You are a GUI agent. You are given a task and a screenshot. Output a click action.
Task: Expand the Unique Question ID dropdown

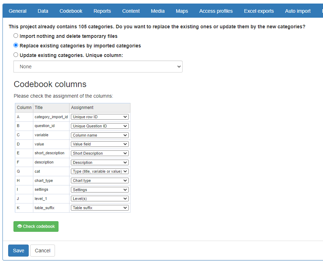click(100, 126)
